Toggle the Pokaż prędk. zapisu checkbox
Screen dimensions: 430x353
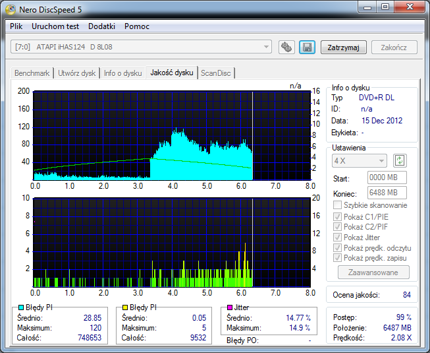click(x=337, y=258)
